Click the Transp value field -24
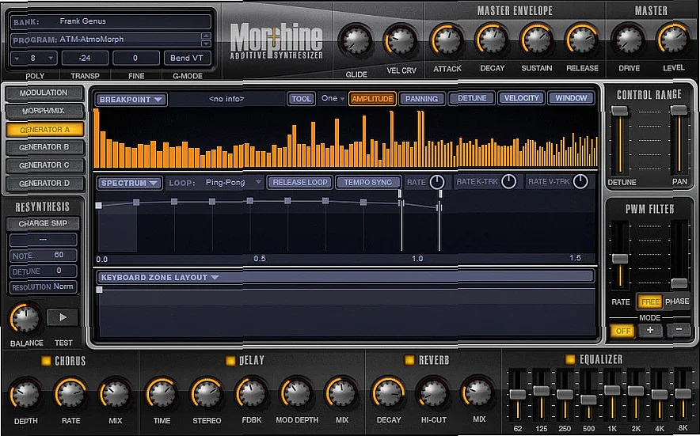The width and height of the screenshot is (700, 436). click(x=85, y=58)
